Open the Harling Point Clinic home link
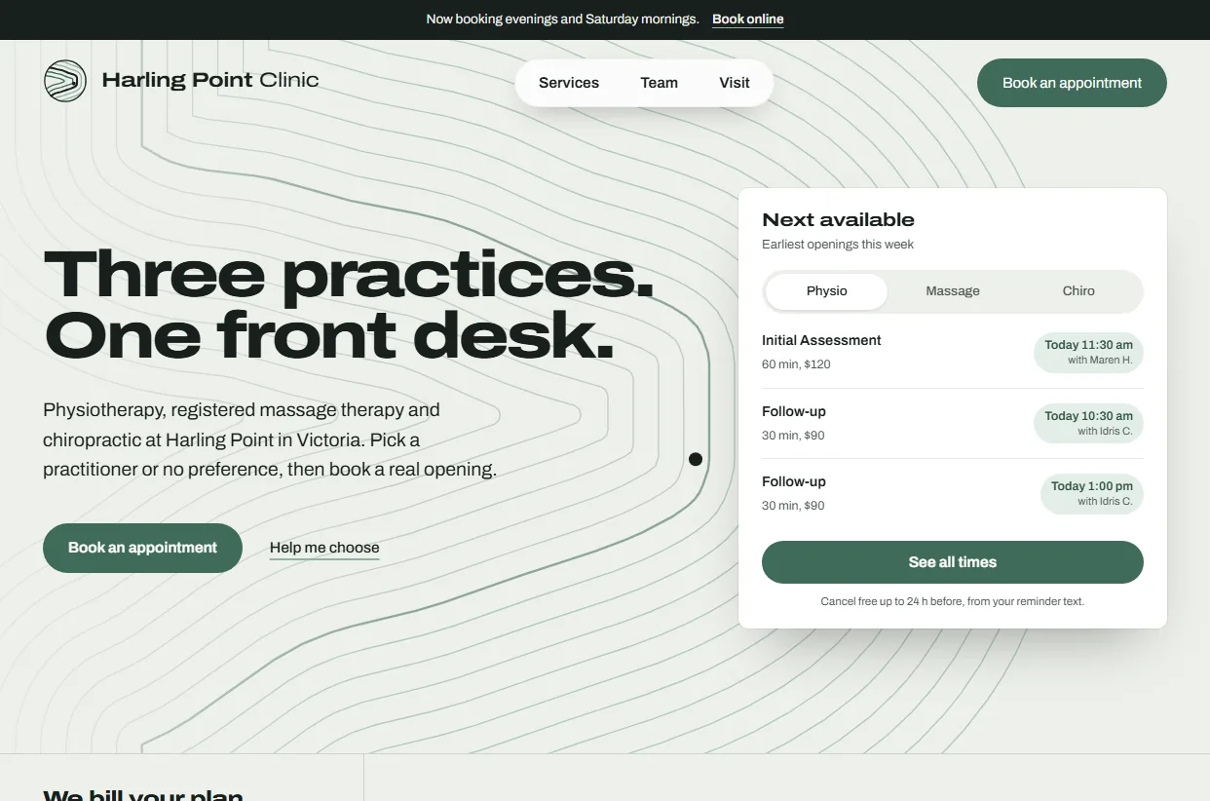 [181, 81]
